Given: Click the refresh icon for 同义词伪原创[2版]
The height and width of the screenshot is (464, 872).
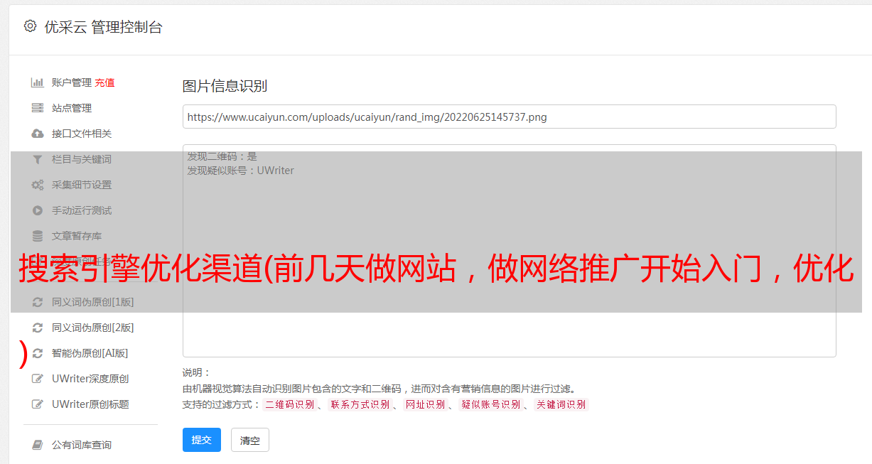Looking at the screenshot, I should [x=38, y=328].
